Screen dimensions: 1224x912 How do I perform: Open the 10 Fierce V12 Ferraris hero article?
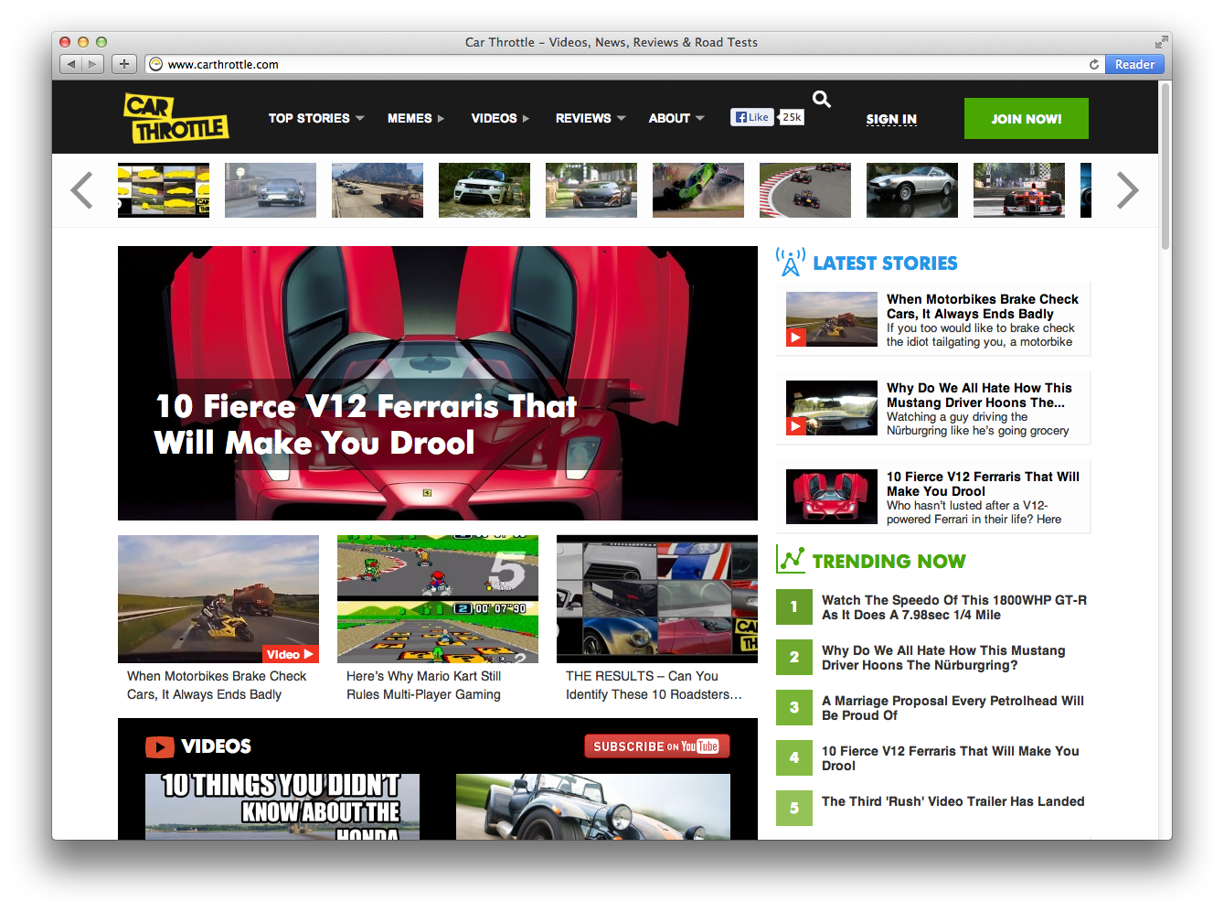(438, 383)
